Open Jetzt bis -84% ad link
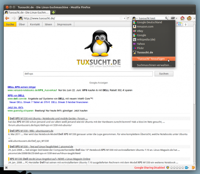200x174 pixels. tap(15, 107)
